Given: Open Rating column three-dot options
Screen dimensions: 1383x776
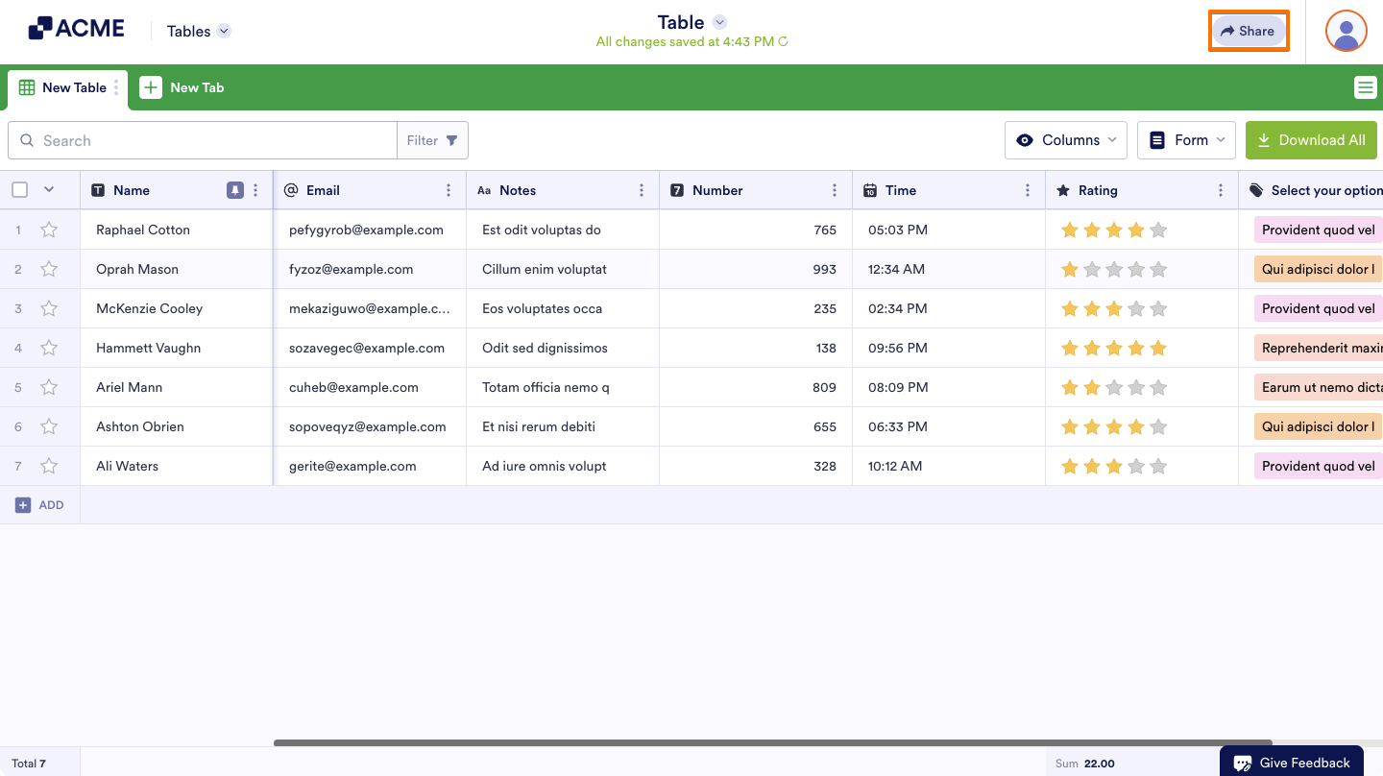Looking at the screenshot, I should click(1221, 190).
